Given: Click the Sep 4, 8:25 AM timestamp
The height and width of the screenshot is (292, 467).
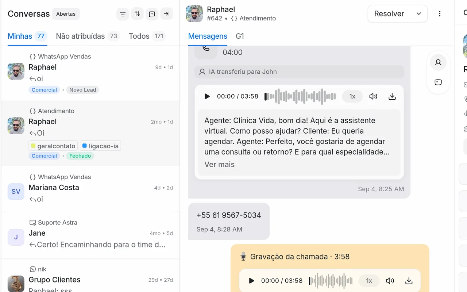Looking at the screenshot, I should tap(381, 189).
